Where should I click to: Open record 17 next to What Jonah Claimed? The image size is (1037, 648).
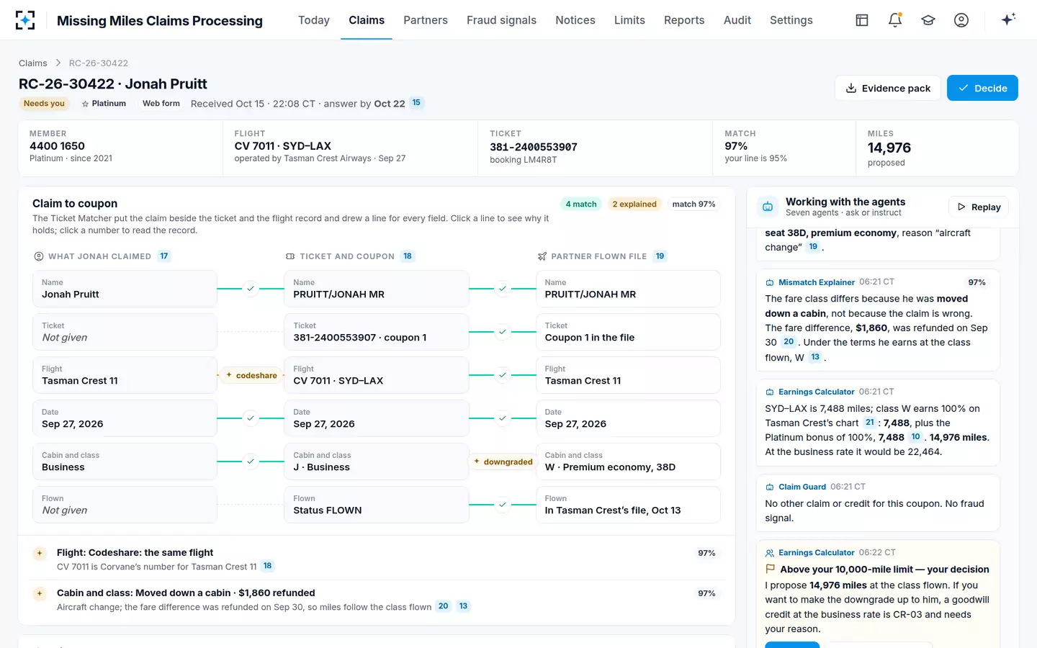tap(164, 256)
